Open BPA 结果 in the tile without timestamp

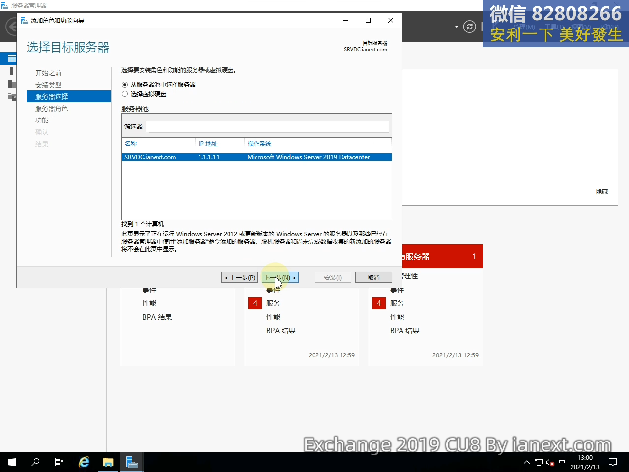[157, 317]
